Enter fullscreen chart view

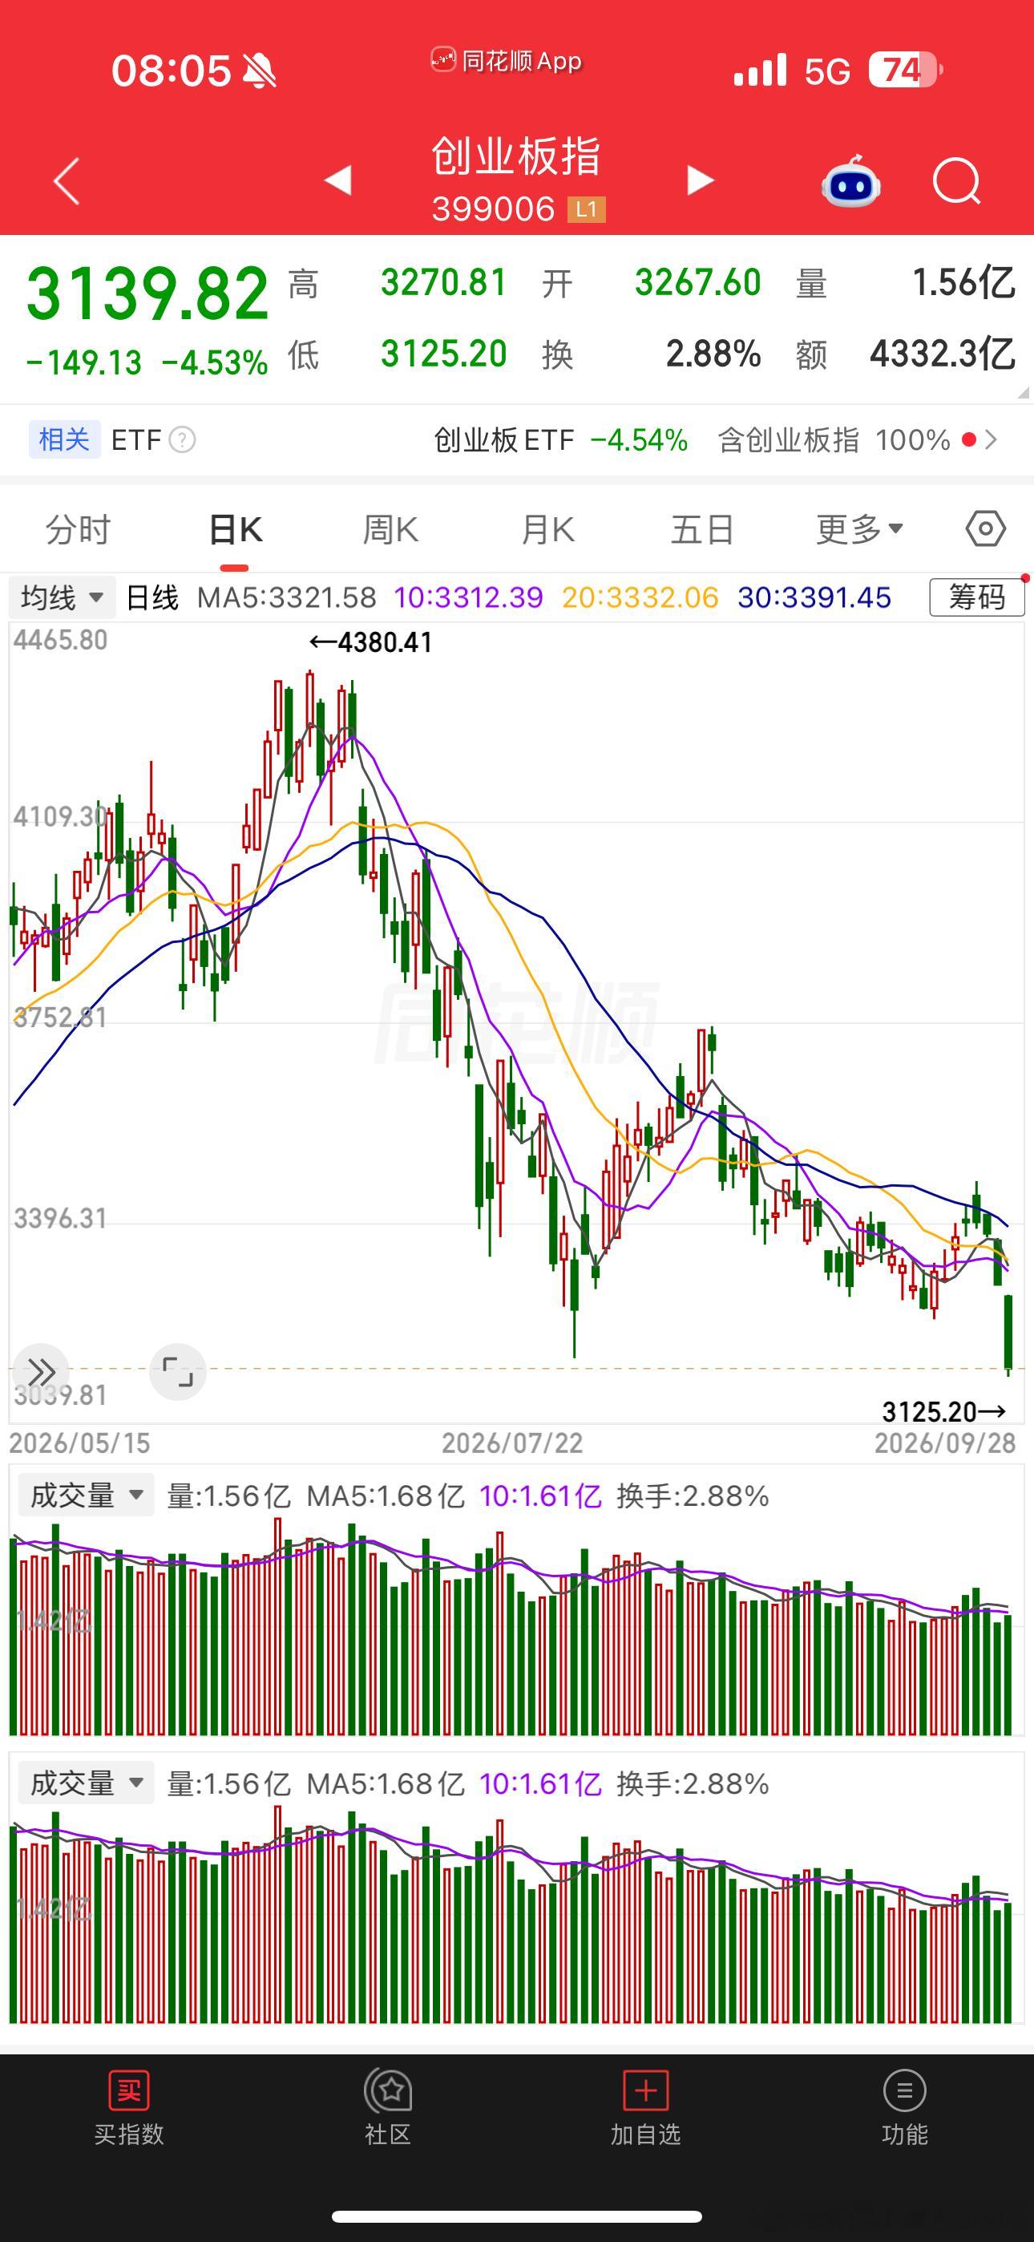pyautogui.click(x=178, y=1372)
